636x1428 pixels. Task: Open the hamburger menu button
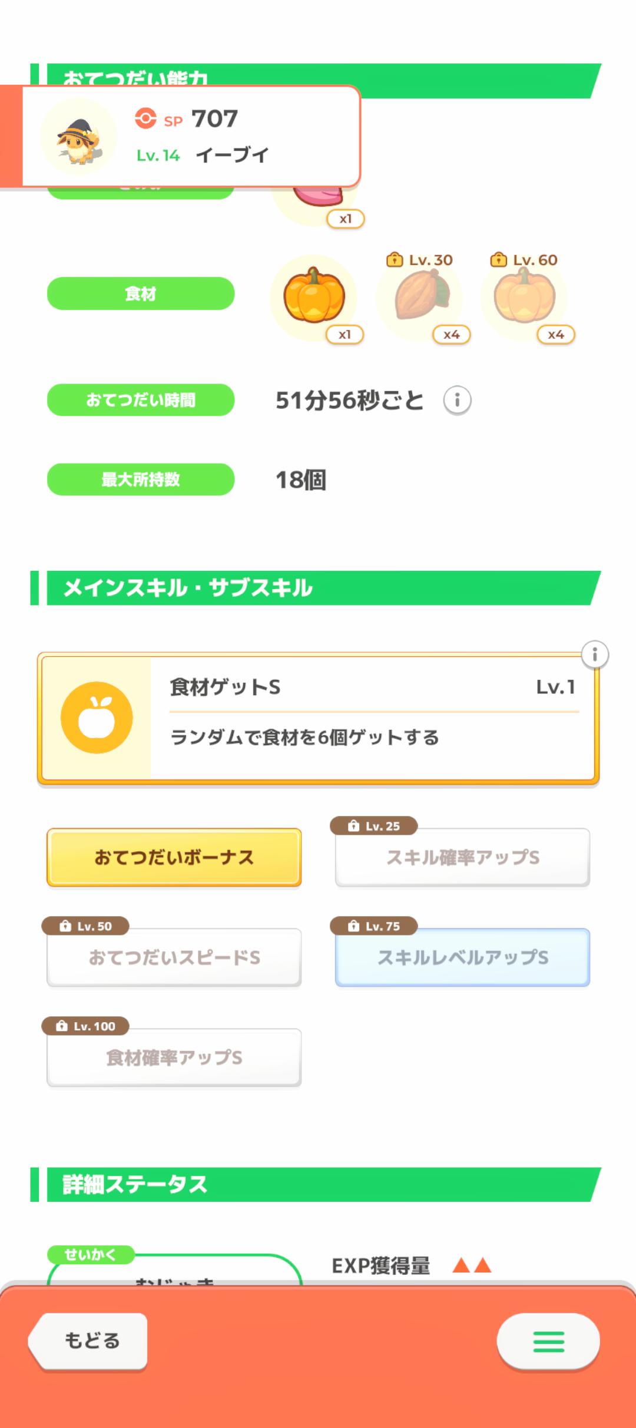(x=548, y=1341)
